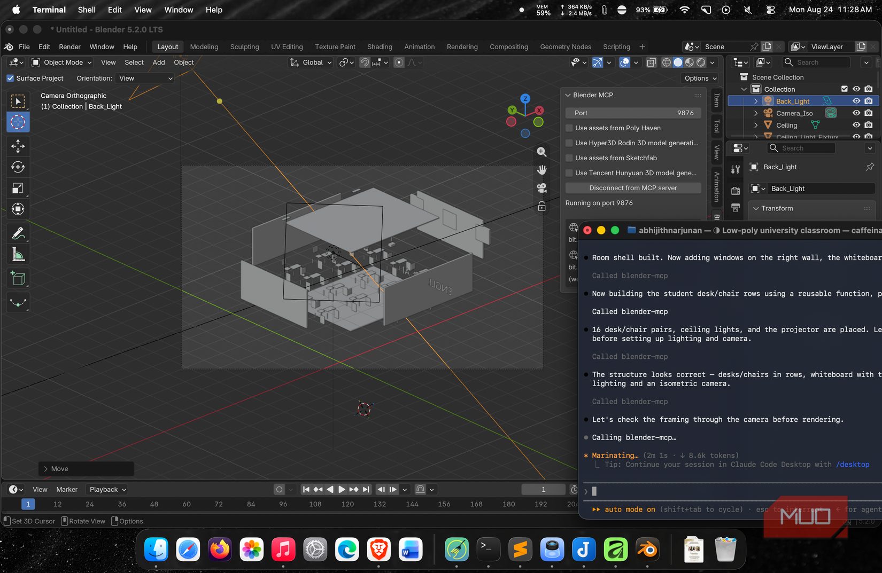Select the Annotate pencil tool
This screenshot has width=882, height=573.
pyautogui.click(x=18, y=233)
